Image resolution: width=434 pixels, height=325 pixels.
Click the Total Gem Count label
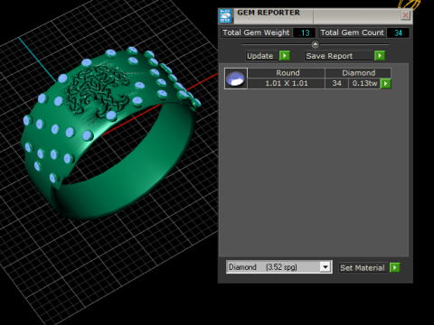click(352, 32)
